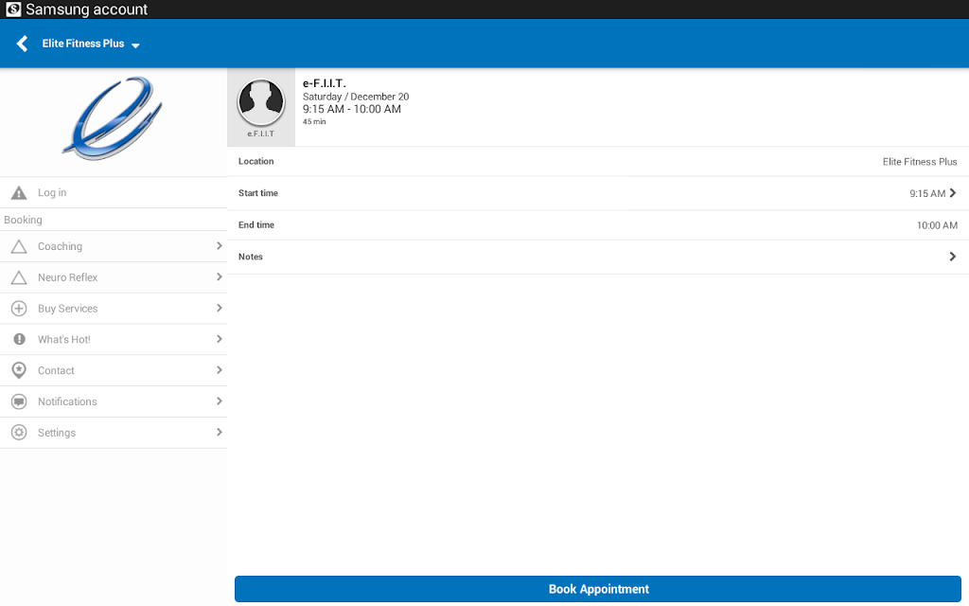Open the Elite Fitness Plus location dropdown

coord(91,44)
